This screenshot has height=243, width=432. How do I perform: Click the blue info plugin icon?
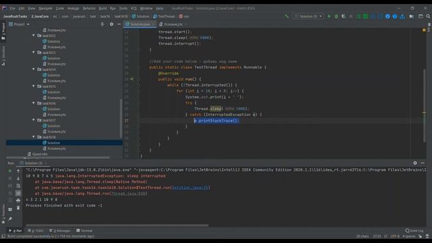pyautogui.click(x=387, y=16)
